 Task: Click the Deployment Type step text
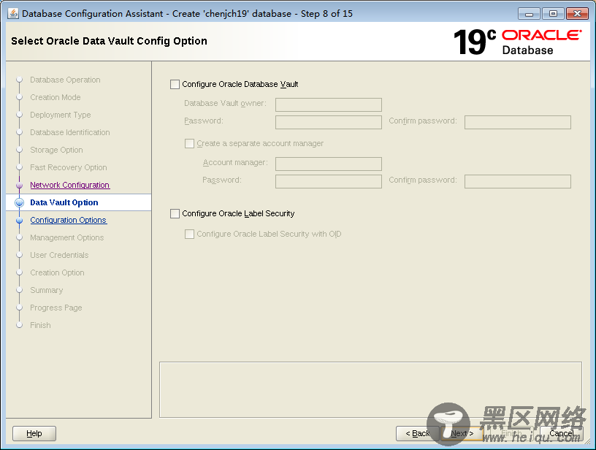pyautogui.click(x=61, y=115)
